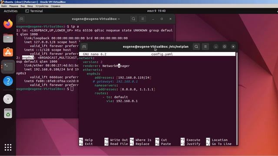Click the highlighted enp0s3 in background terminal
The image size is (278, 156).
coord(28,58)
